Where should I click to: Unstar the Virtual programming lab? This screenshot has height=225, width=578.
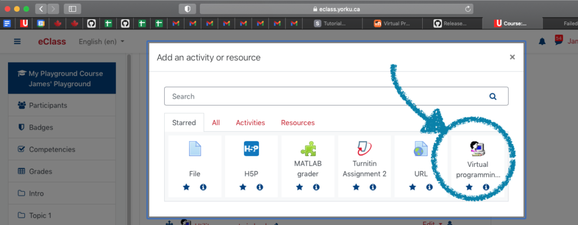click(469, 187)
